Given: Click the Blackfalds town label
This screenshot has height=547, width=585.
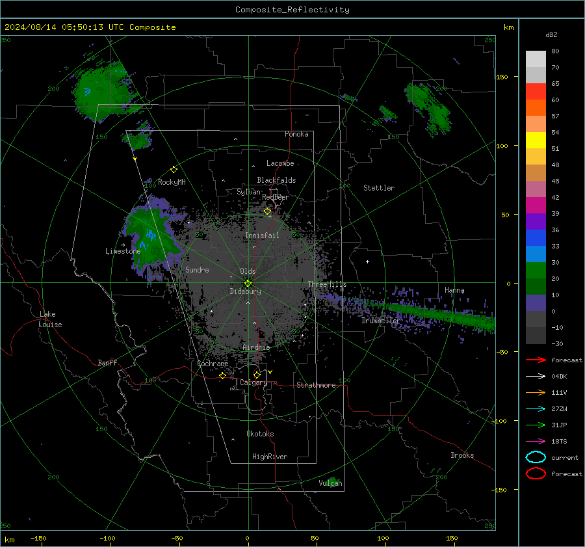Looking at the screenshot, I should coord(276,180).
